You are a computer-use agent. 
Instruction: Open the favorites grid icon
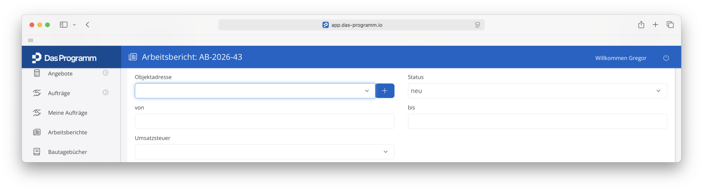click(31, 40)
